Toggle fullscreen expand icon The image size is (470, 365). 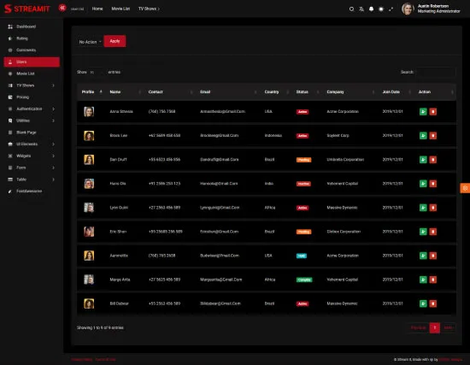pyautogui.click(x=391, y=9)
